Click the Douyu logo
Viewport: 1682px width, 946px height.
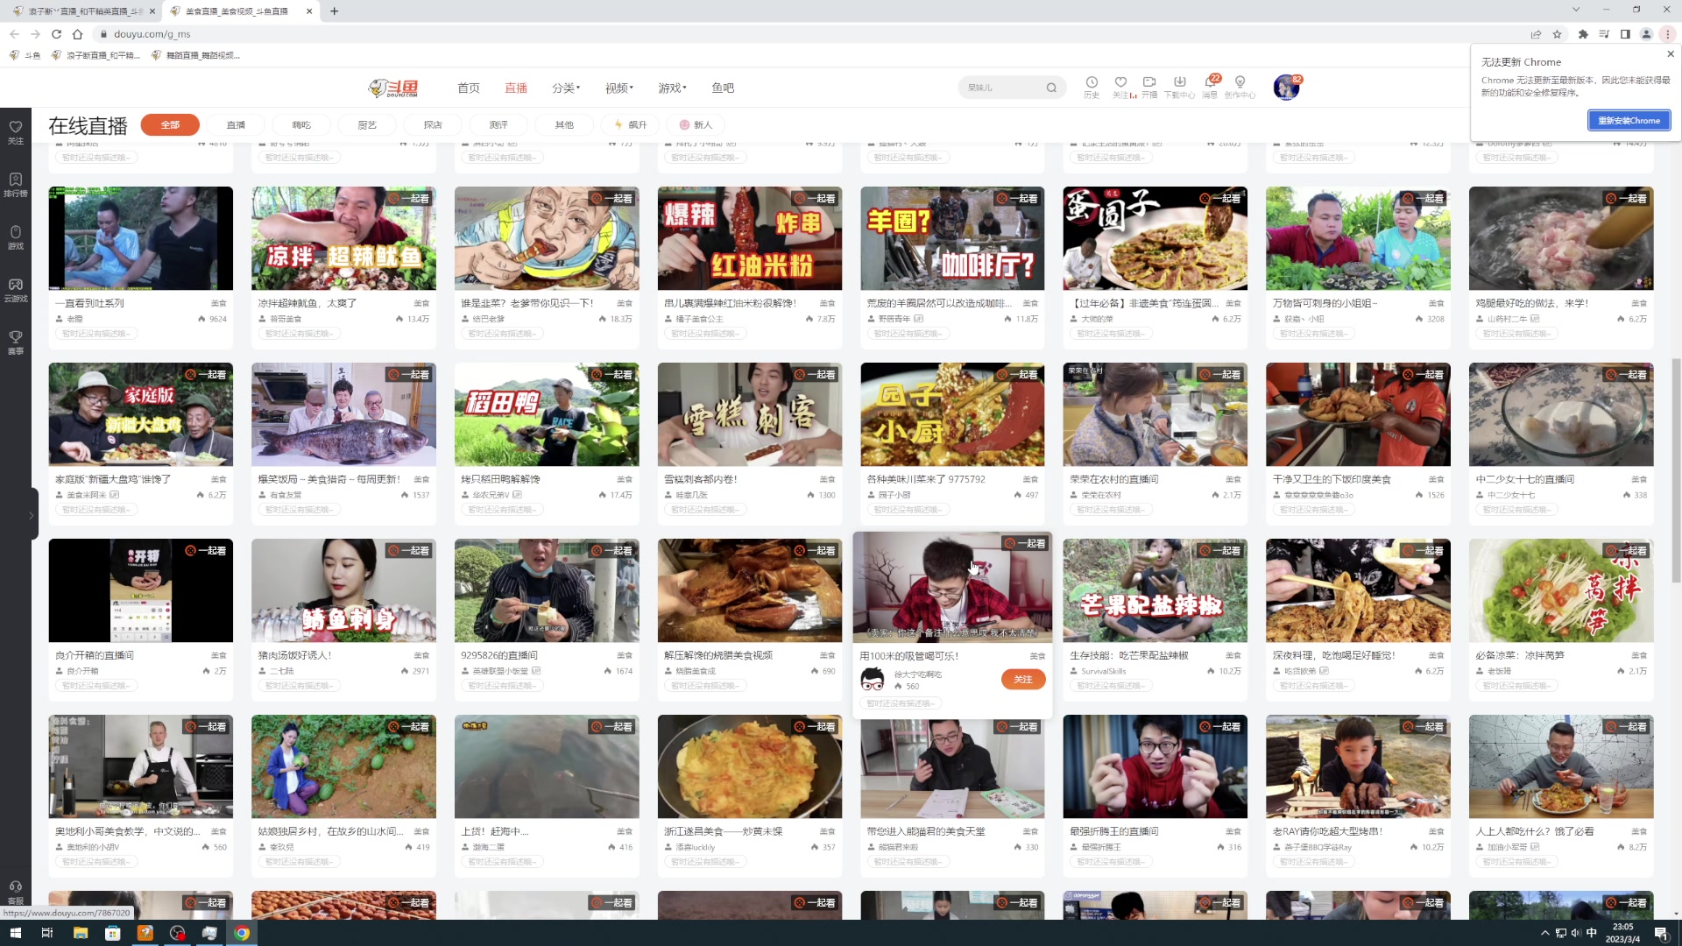pos(393,88)
